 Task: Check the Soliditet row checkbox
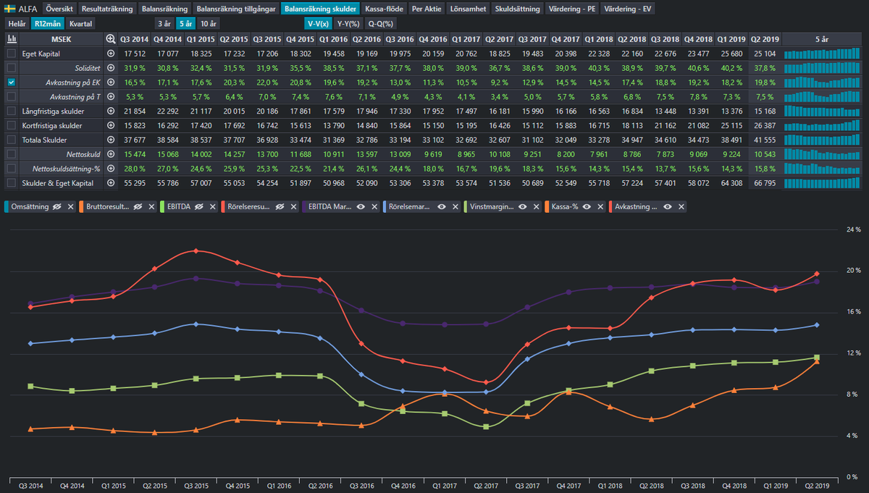(x=11, y=67)
